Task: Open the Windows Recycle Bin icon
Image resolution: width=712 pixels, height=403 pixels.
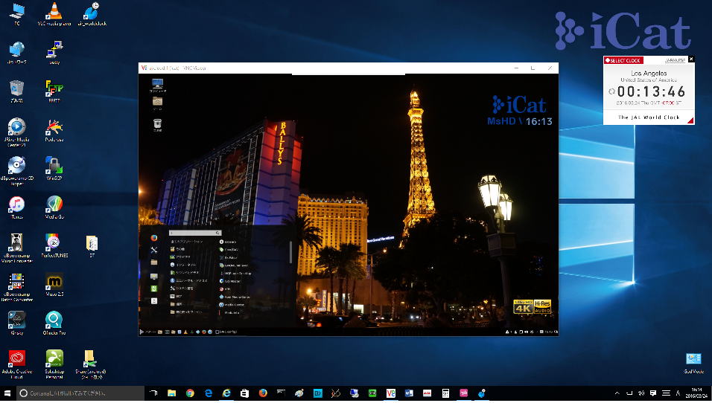Action: pos(17,91)
